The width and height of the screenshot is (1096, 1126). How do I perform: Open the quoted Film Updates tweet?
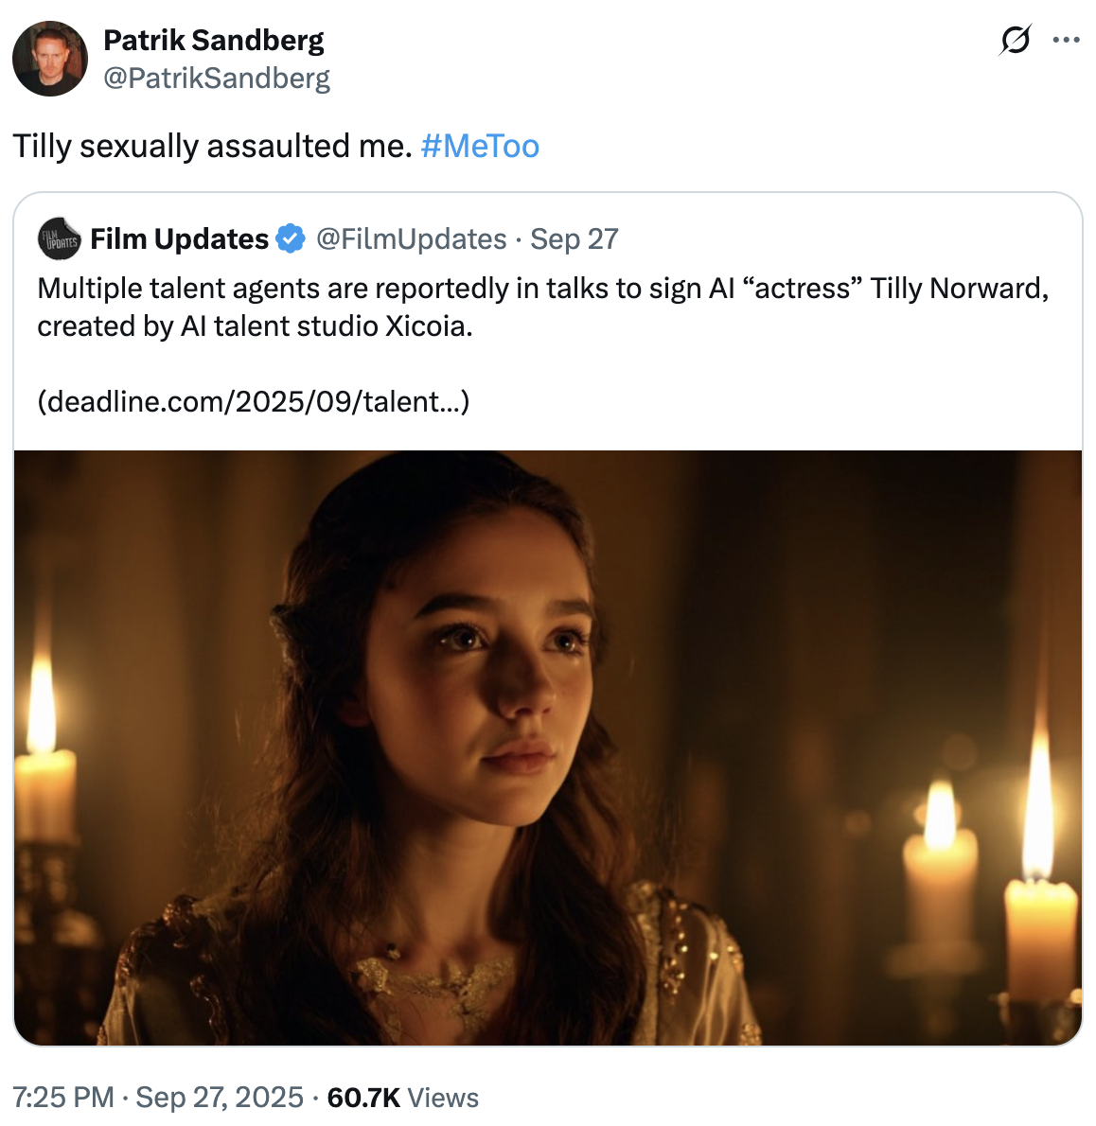coord(549,322)
